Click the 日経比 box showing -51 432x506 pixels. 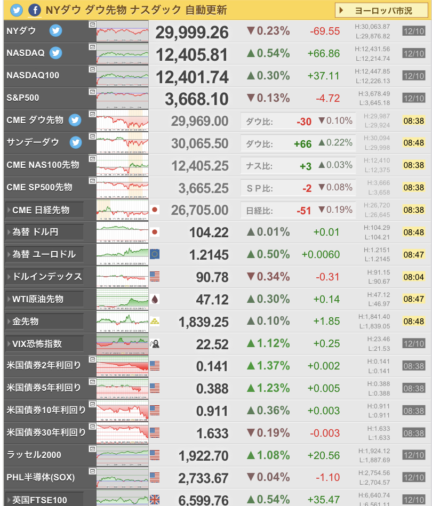coord(298,211)
